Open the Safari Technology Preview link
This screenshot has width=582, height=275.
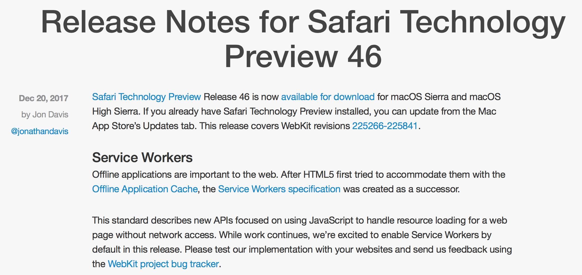(146, 97)
